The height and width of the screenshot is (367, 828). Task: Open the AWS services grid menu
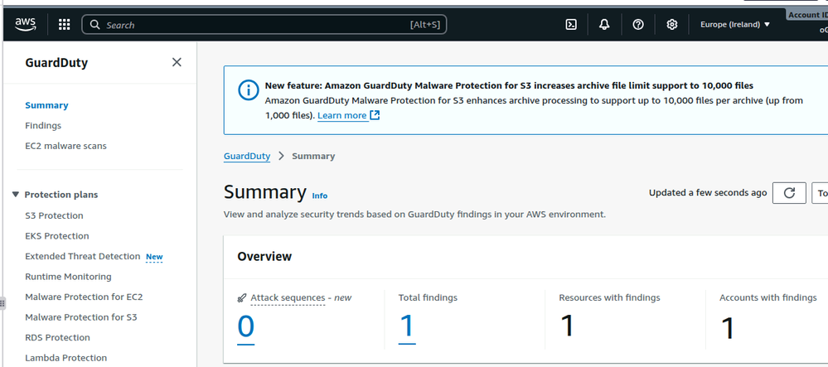click(x=65, y=25)
